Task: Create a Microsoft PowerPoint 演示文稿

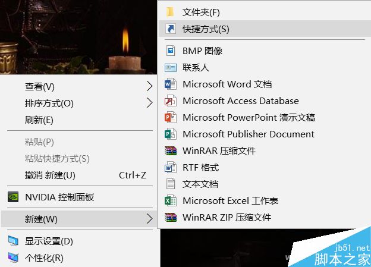Action: coord(265,117)
